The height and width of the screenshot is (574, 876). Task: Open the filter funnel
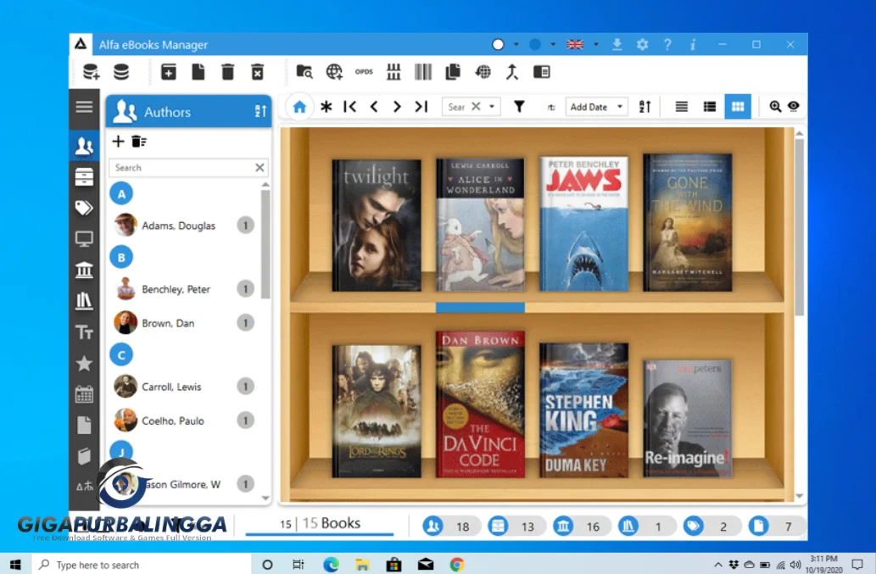519,106
